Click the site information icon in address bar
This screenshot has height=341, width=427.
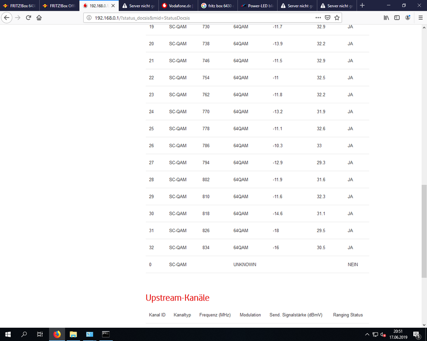point(88,17)
